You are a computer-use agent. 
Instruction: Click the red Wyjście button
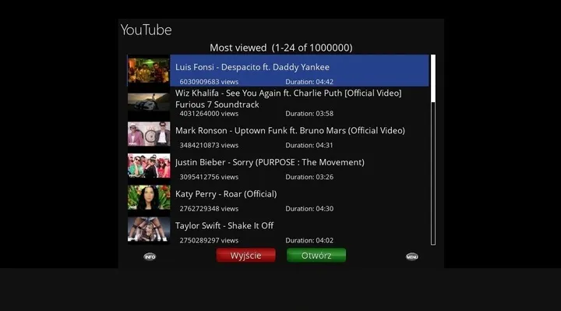(x=245, y=255)
